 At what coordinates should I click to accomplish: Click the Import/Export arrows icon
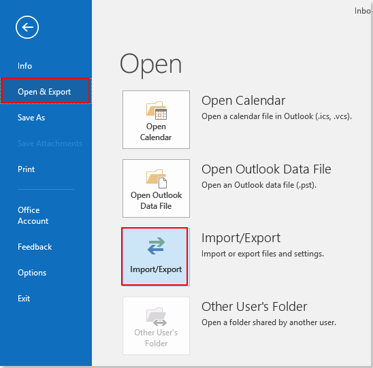156,246
